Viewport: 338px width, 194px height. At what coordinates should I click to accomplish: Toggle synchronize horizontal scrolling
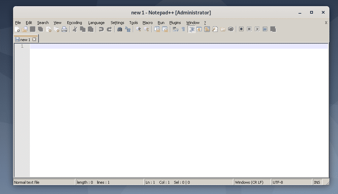pyautogui.click(x=165, y=29)
